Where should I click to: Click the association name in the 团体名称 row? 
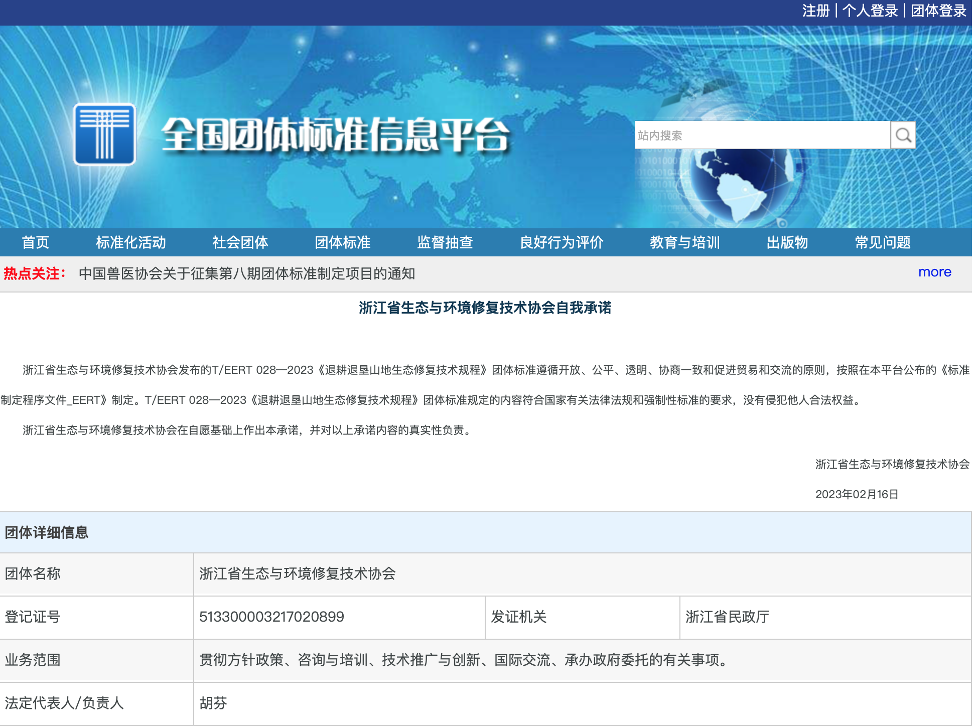(x=298, y=573)
